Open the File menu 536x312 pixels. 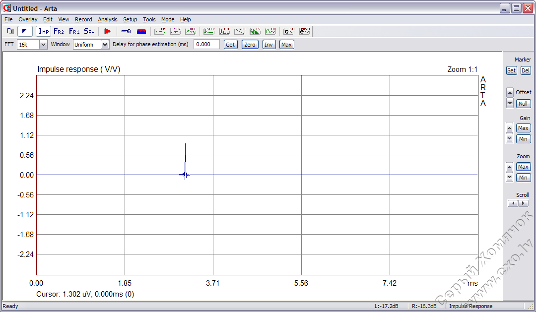(x=8, y=19)
